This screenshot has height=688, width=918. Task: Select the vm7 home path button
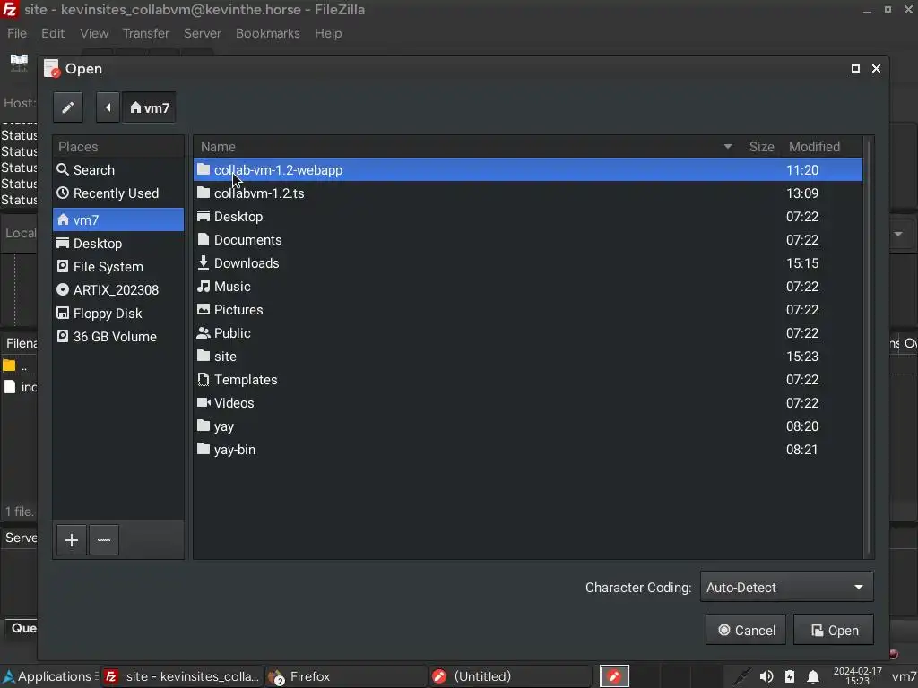(150, 107)
